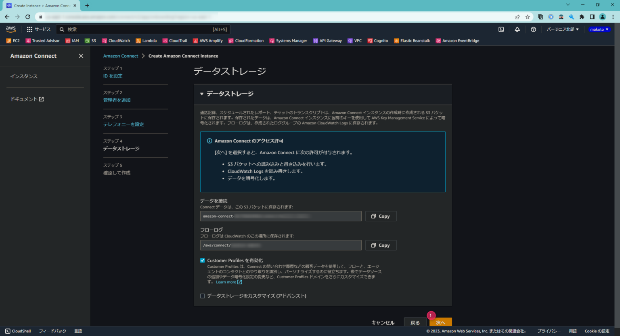The image size is (620, 336).
Task: Launch CloudShell from the status bar
Action: [x=18, y=331]
